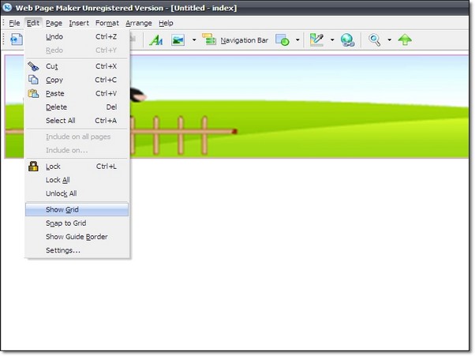
Task: Click the shape insert toolbar icon
Action: click(x=282, y=40)
